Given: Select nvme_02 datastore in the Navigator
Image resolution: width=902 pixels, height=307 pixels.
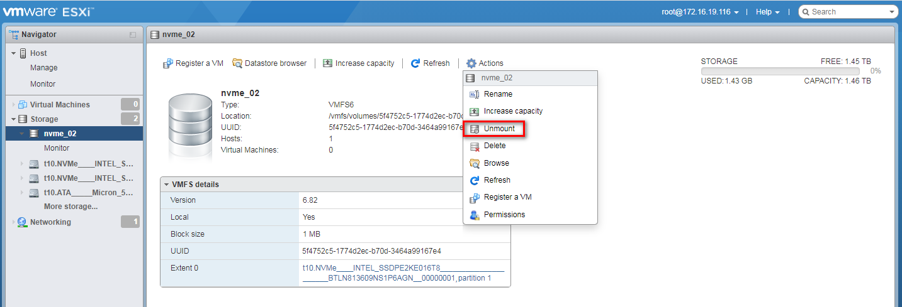Looking at the screenshot, I should point(74,134).
